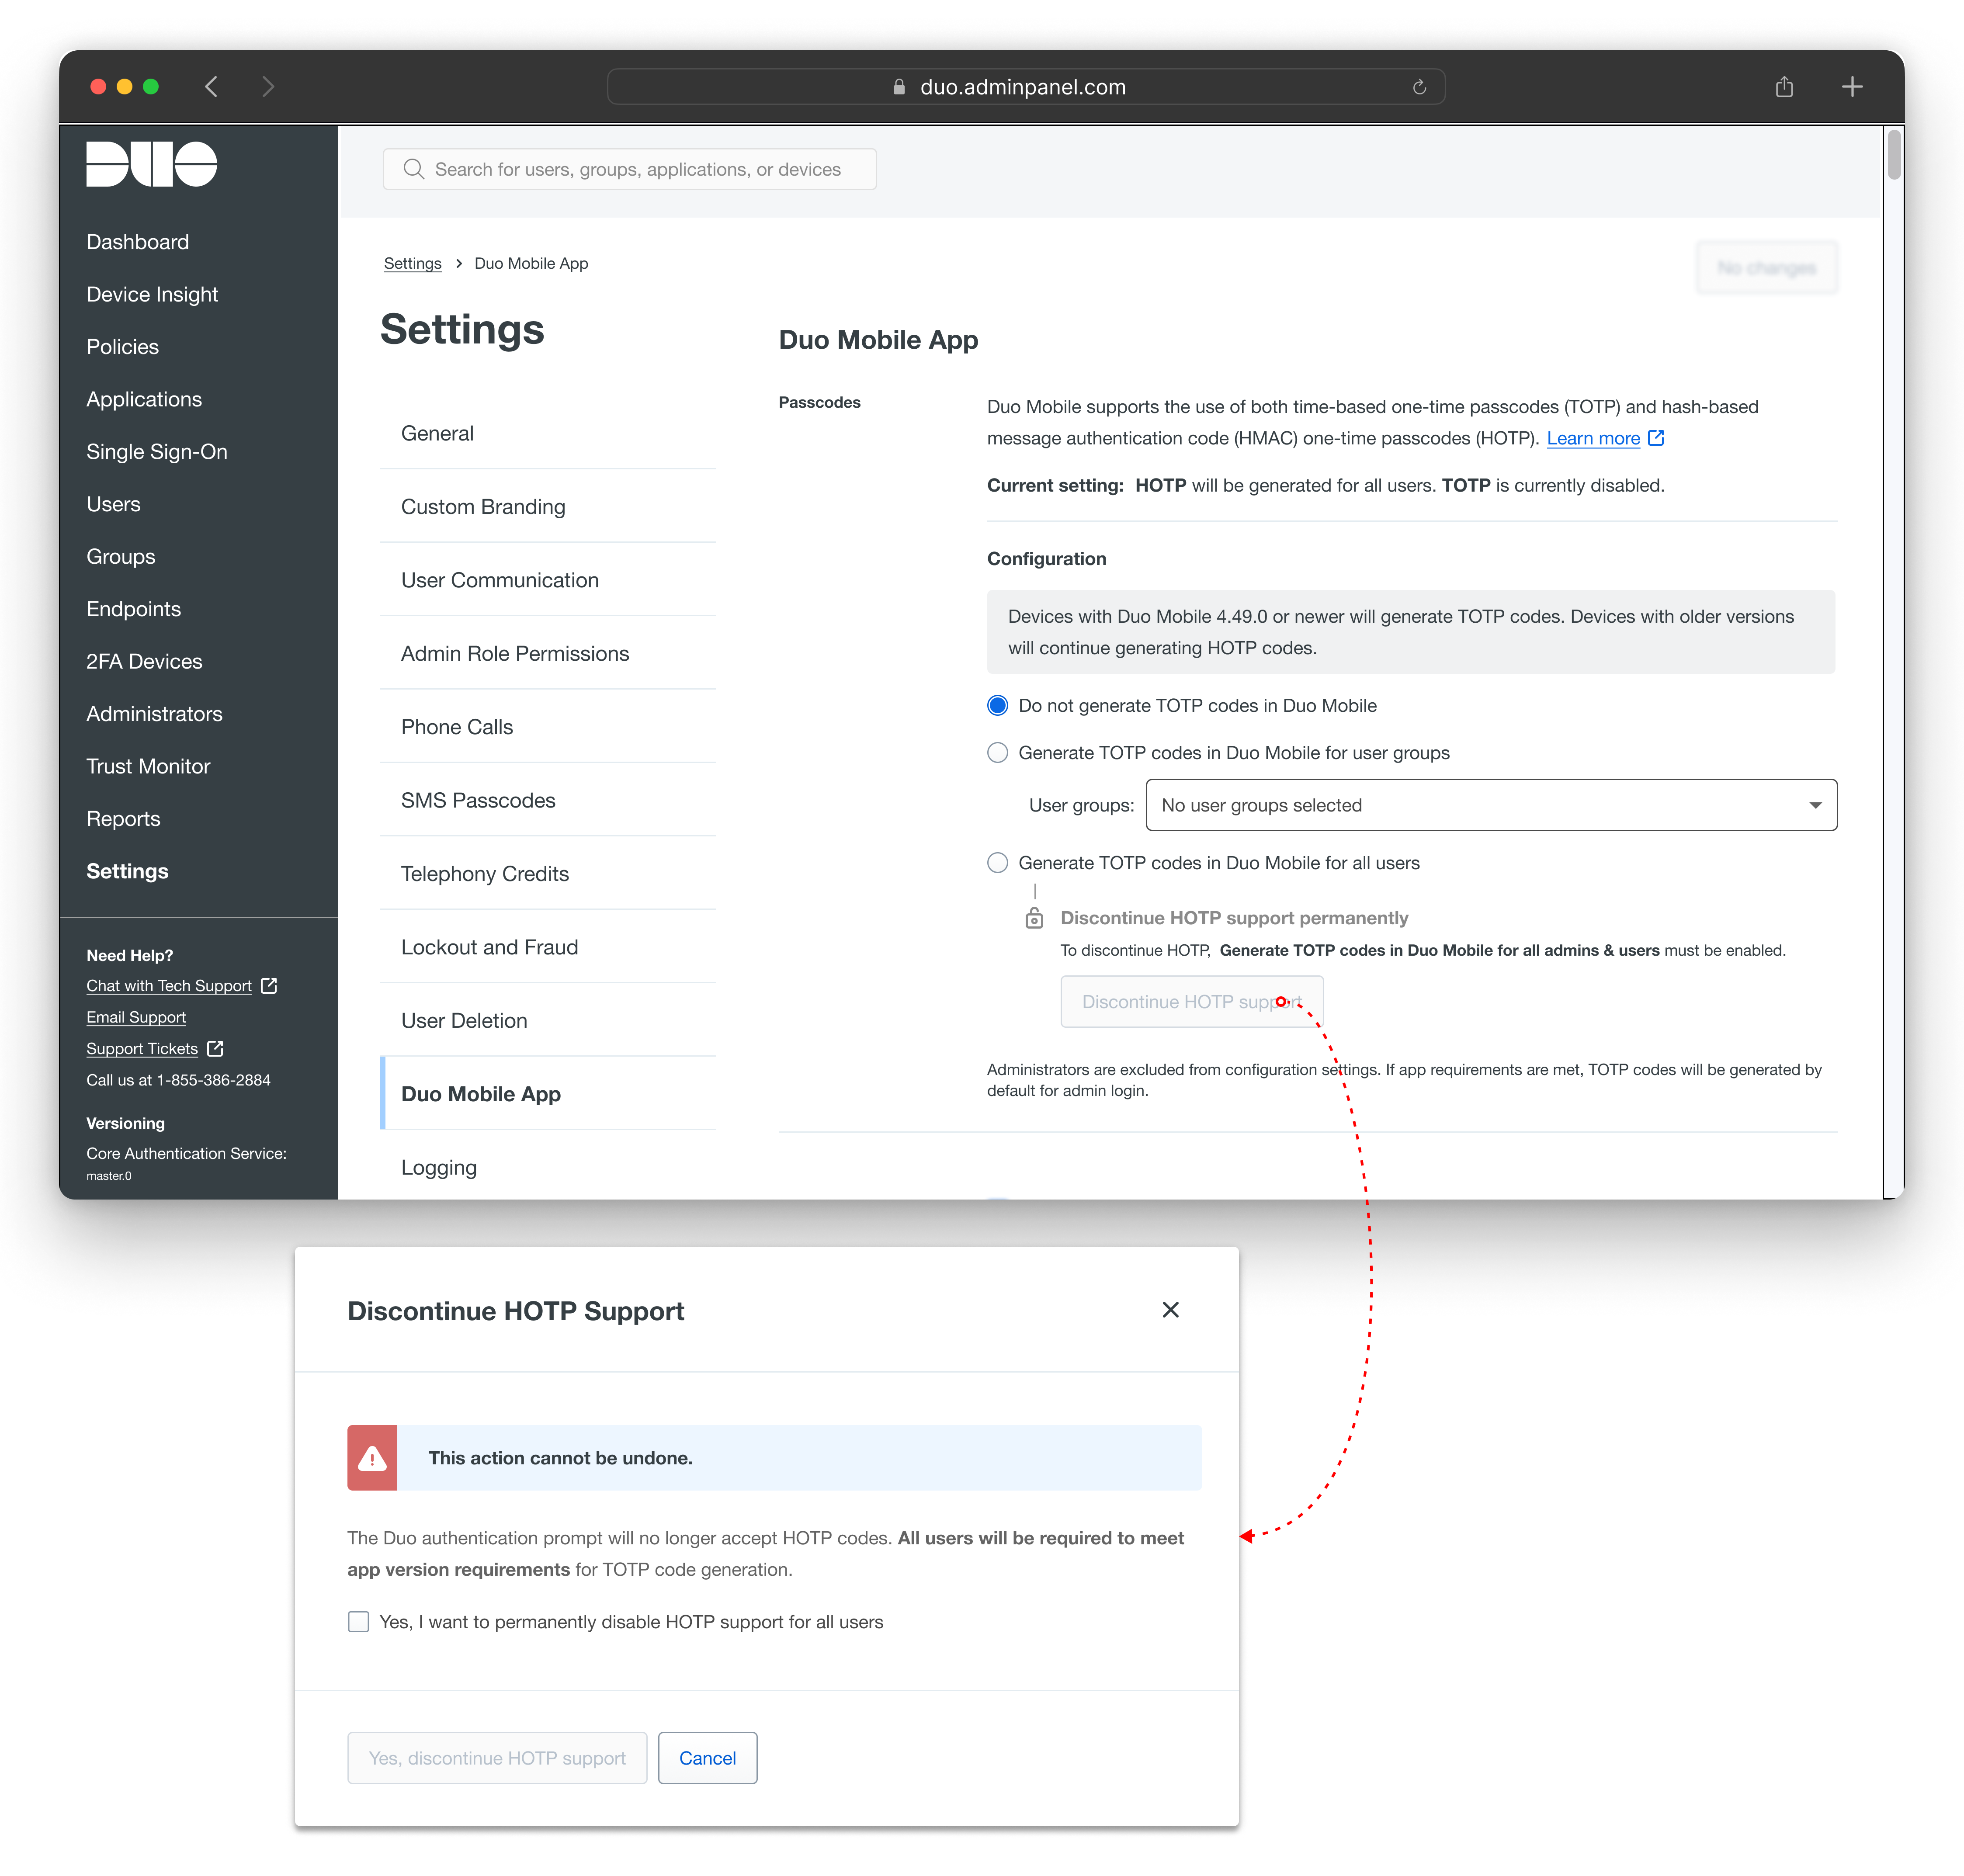The width and height of the screenshot is (1964, 1876).
Task: Check permanently disable HOTP support checkbox
Action: point(358,1622)
